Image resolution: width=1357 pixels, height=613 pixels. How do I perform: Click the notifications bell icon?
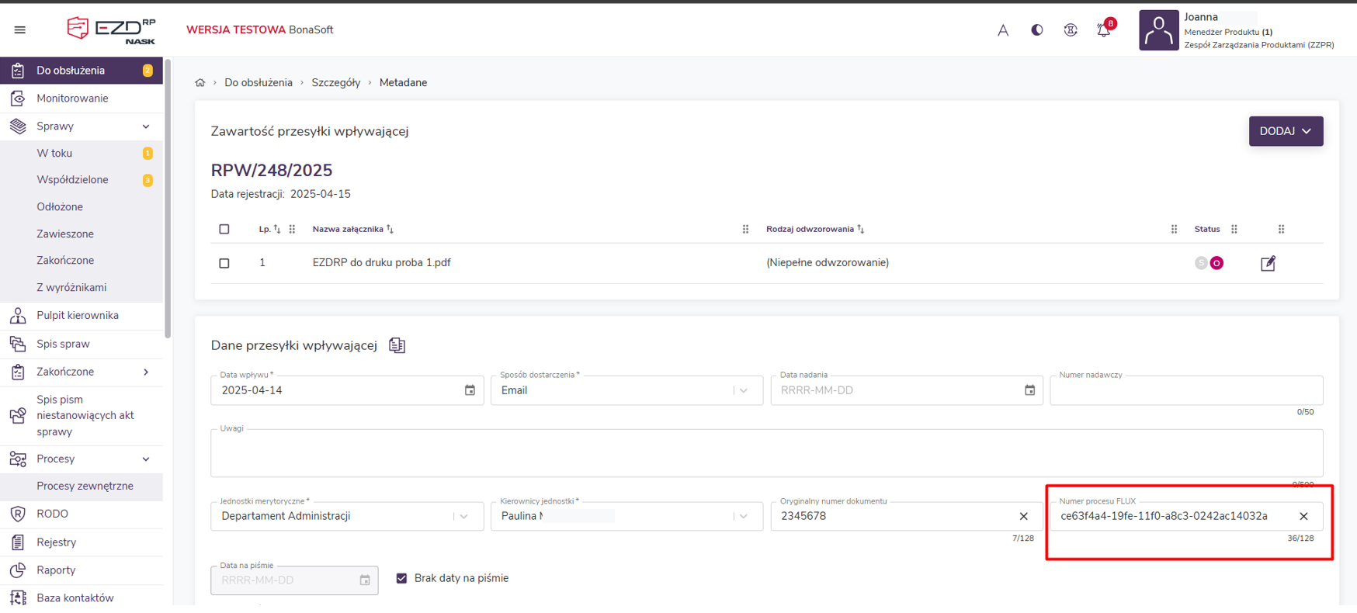[x=1103, y=30]
